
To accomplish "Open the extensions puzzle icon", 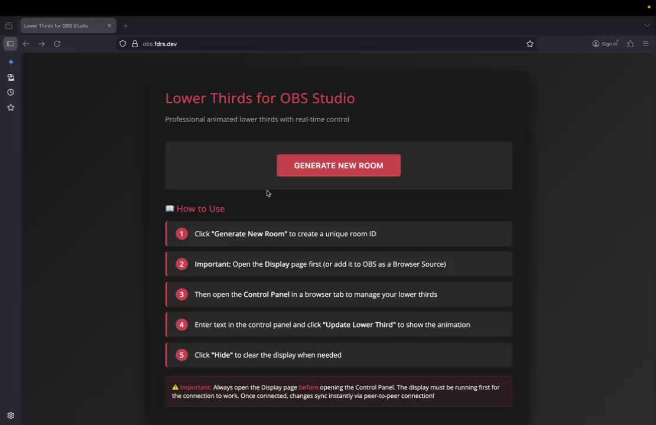I will (x=630, y=44).
